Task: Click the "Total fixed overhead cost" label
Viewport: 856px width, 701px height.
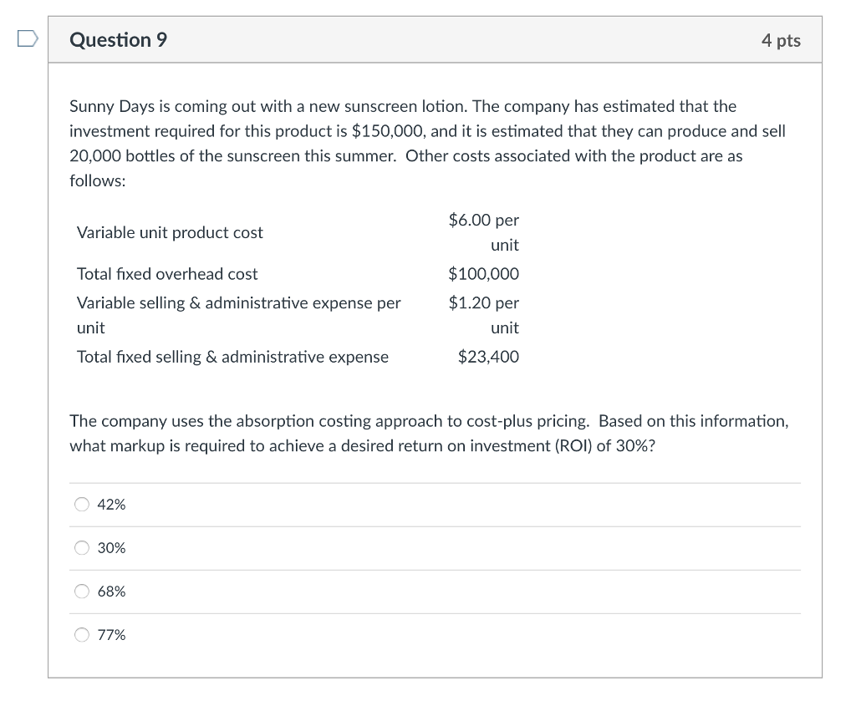Action: point(167,274)
